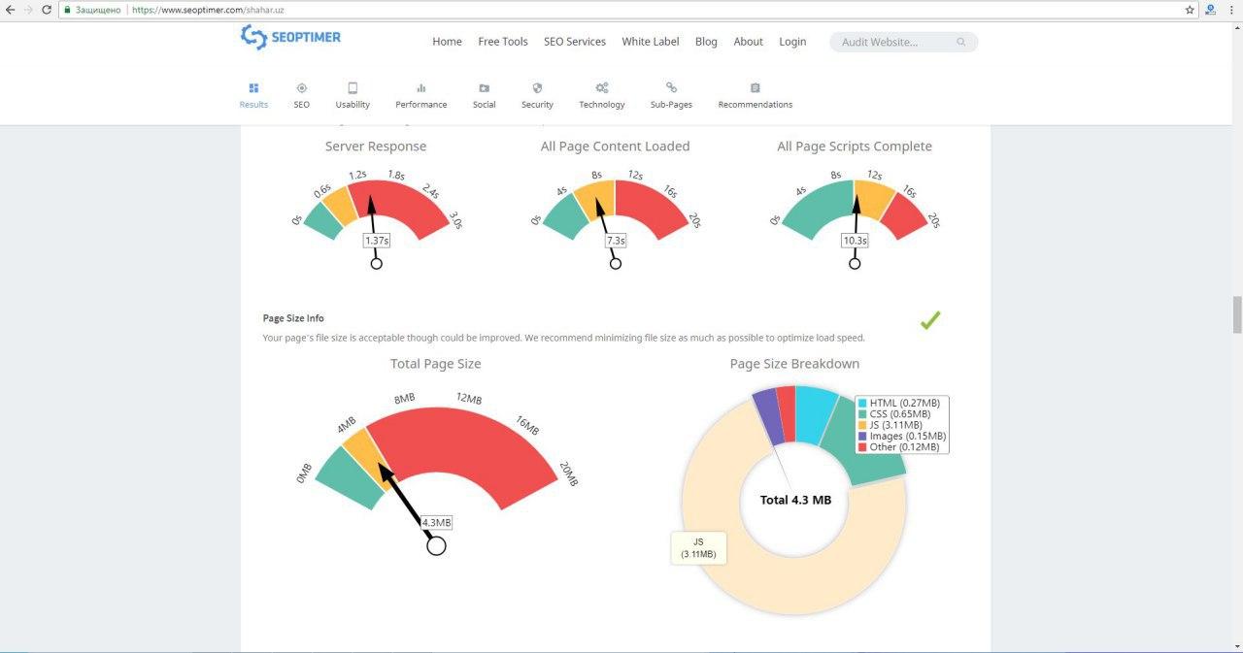The image size is (1243, 653).
Task: Open the About page
Action: [748, 42]
